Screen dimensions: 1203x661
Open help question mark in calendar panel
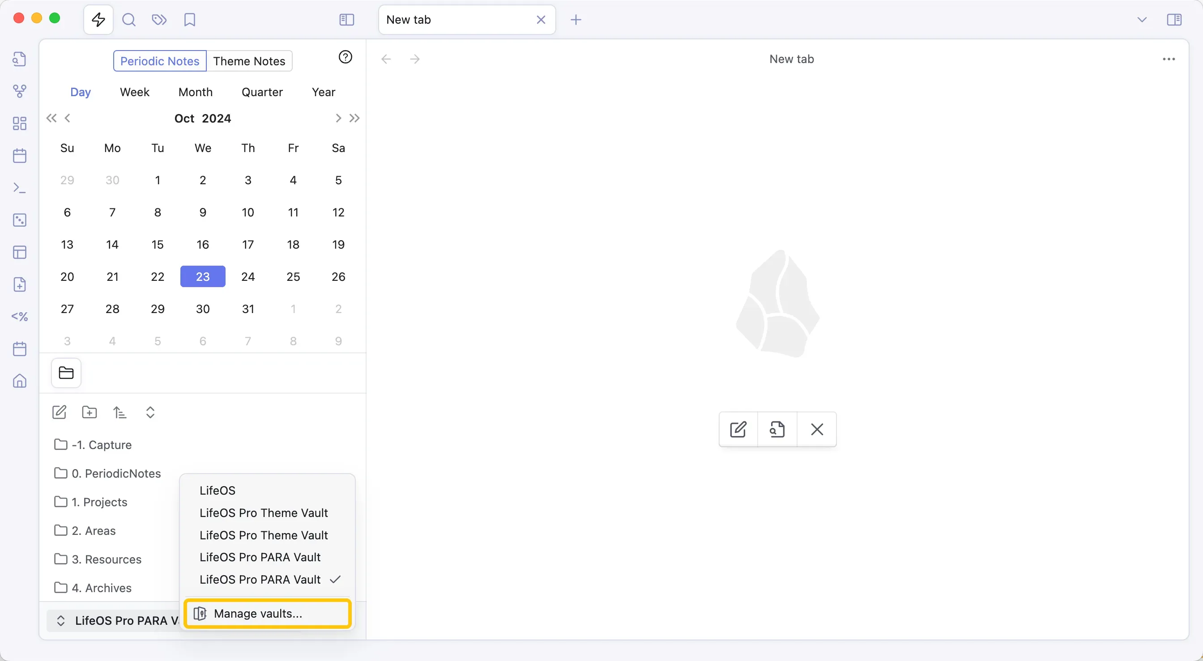[345, 57]
